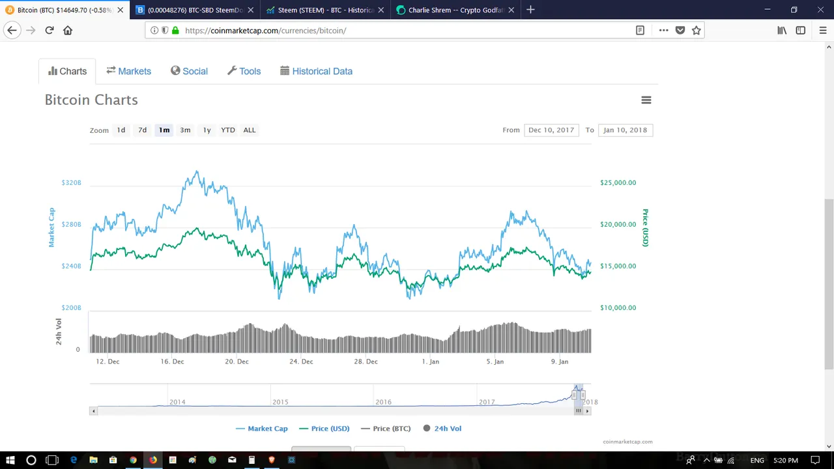Open Mail app from taskbar
Viewport: 834px width, 469px height.
pos(232,460)
